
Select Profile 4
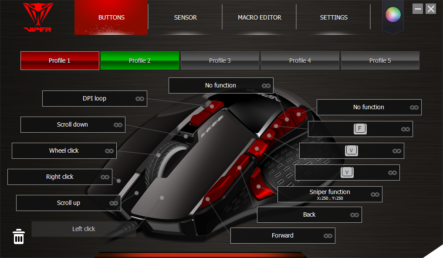click(300, 60)
